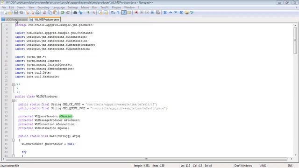Start macro recording with the red dot
The height and width of the screenshot is (168, 299).
136,13
